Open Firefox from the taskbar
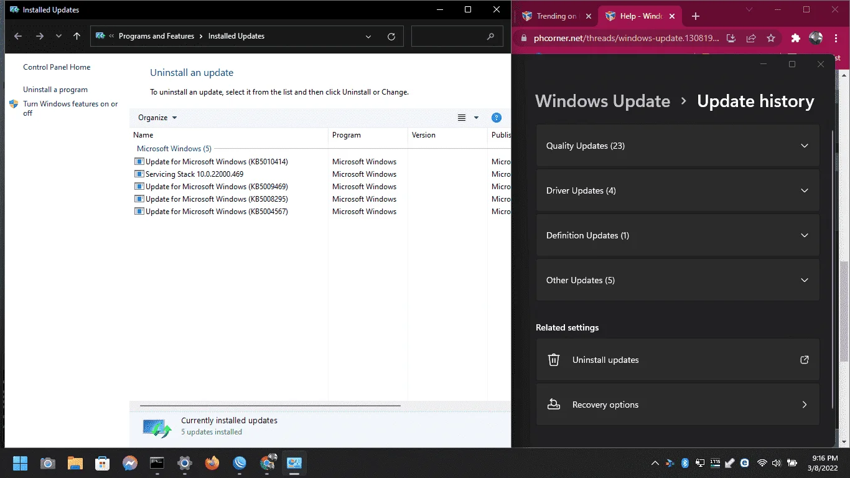This screenshot has width=850, height=478. point(212,463)
